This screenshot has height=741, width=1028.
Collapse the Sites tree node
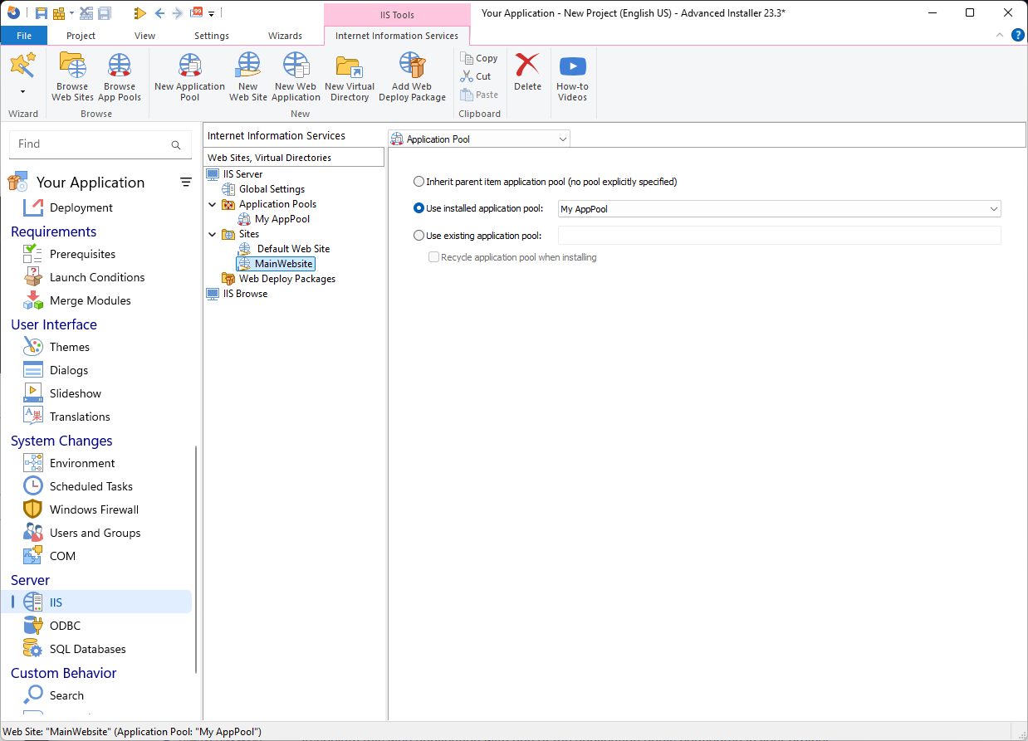coord(213,234)
